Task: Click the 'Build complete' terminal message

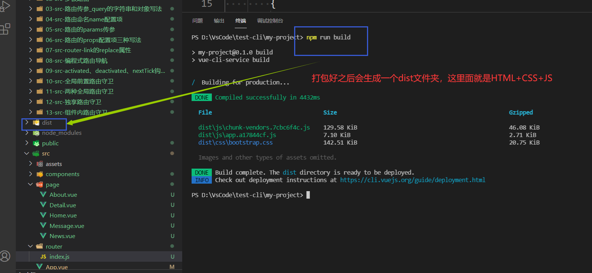Action: point(315,172)
